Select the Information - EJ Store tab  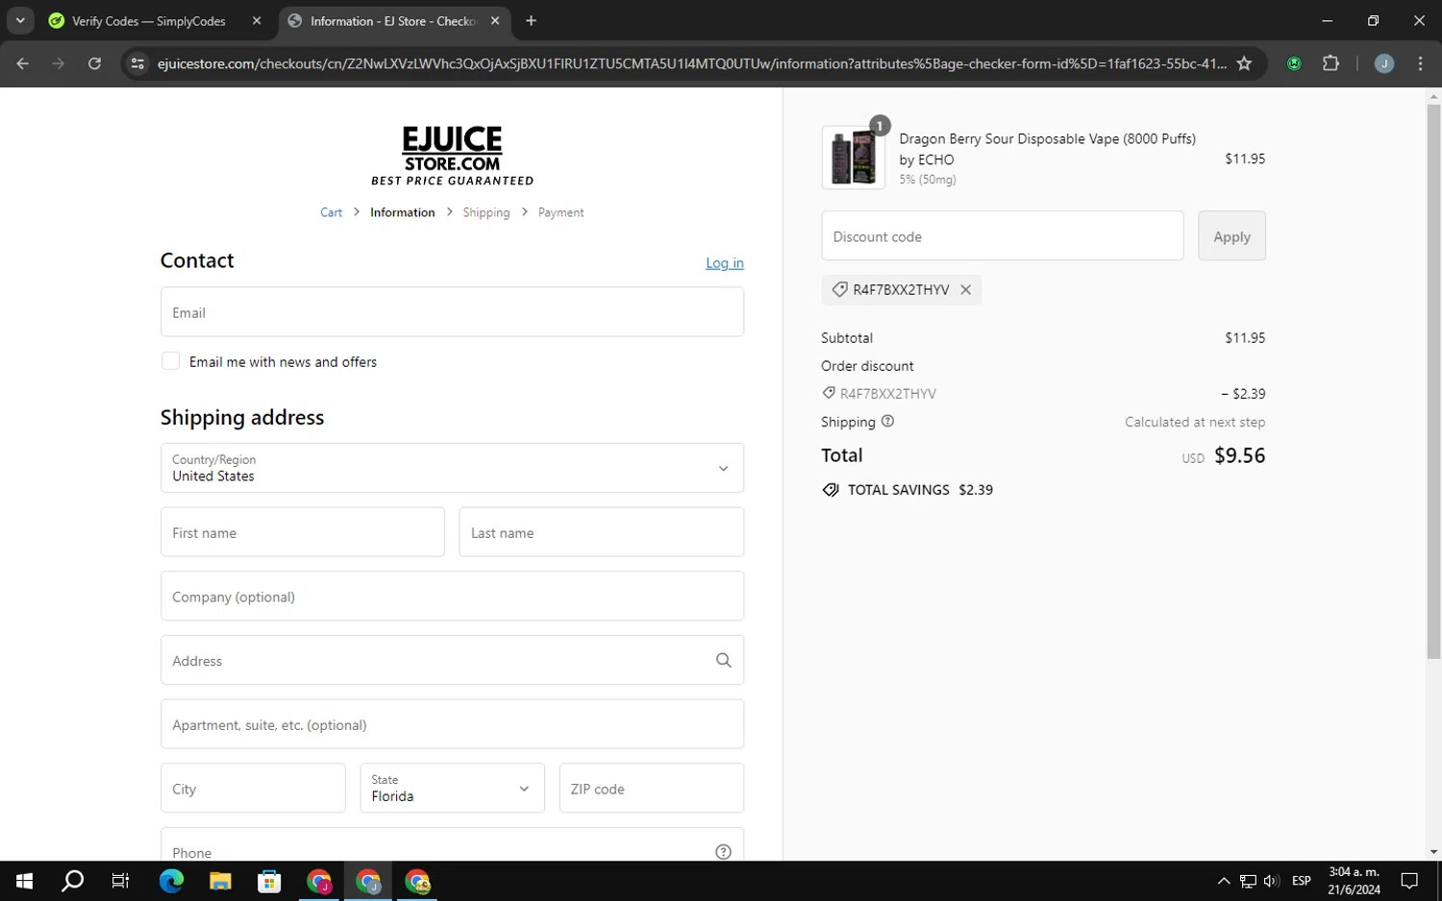(x=396, y=20)
